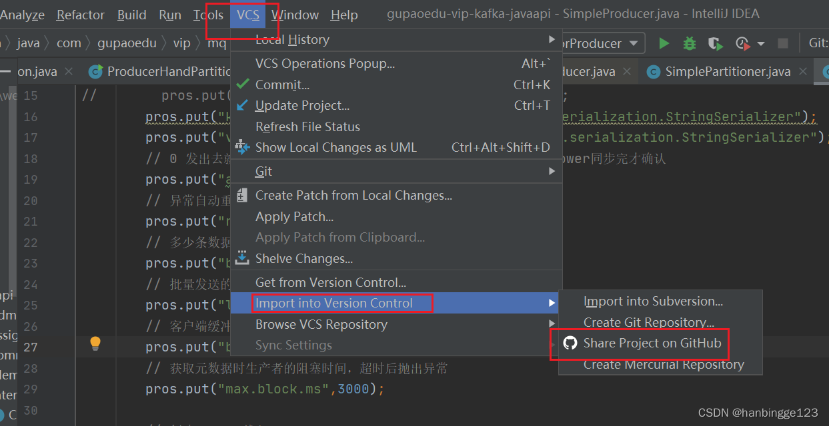Select Commit... from VCS menu

tap(282, 85)
